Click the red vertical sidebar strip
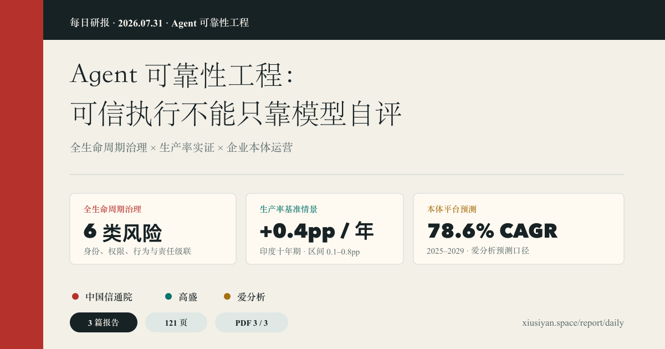Screen dimensions: 665x349 coord(22,174)
